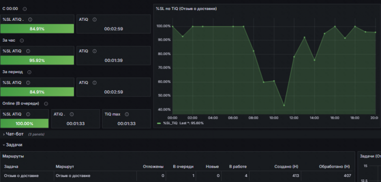Click the info icon beside За час heading
Viewport: 381px width, 182px height.
pyautogui.click(x=22, y=41)
